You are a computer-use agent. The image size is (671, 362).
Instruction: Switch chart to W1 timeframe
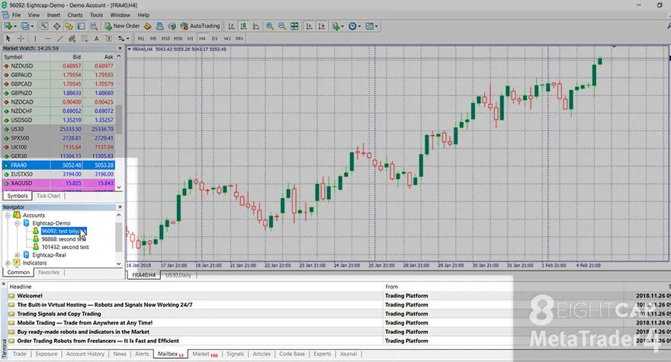[227, 39]
